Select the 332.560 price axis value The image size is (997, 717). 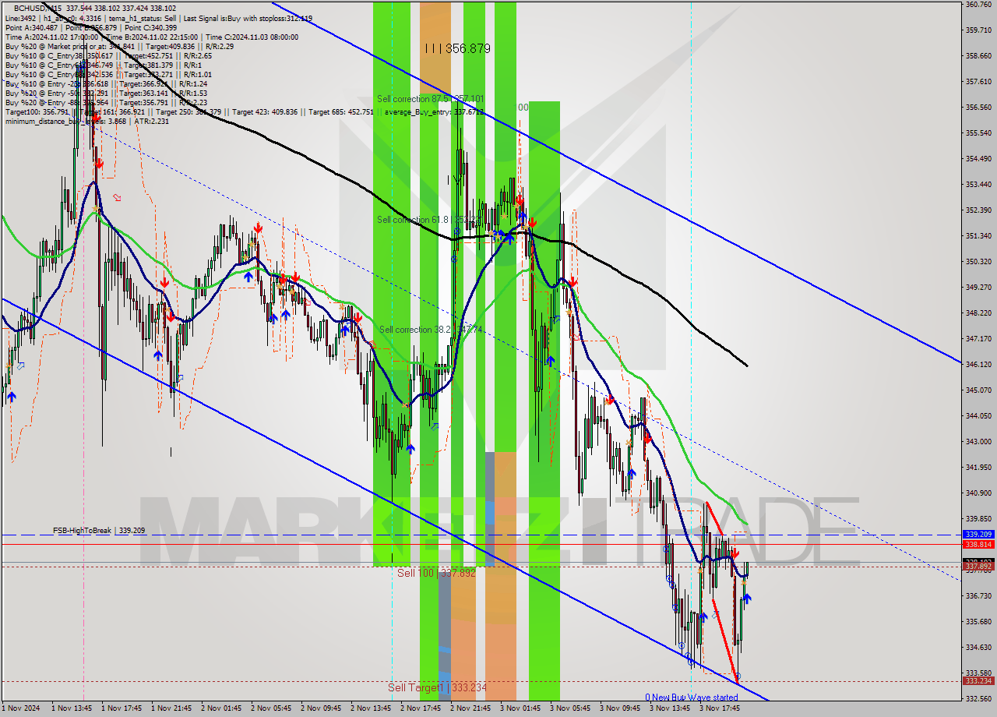(x=978, y=698)
